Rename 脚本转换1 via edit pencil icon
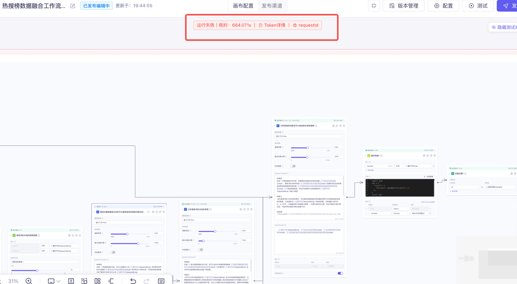The width and height of the screenshot is (517, 284). pyautogui.click(x=382, y=156)
